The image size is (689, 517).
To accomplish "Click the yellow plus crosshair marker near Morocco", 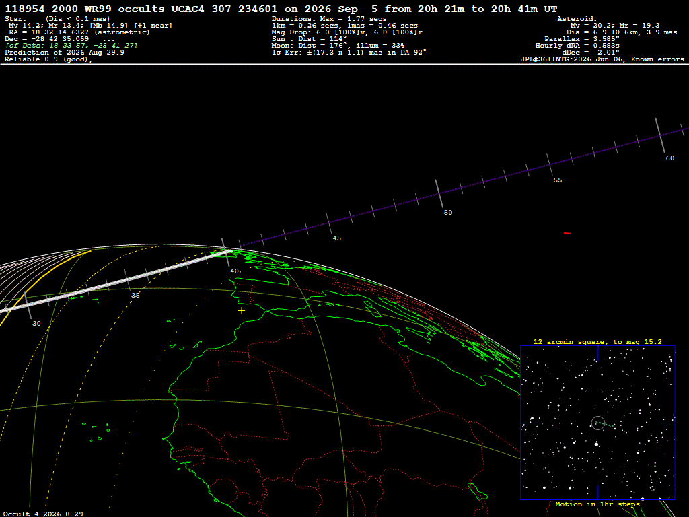I will (242, 310).
